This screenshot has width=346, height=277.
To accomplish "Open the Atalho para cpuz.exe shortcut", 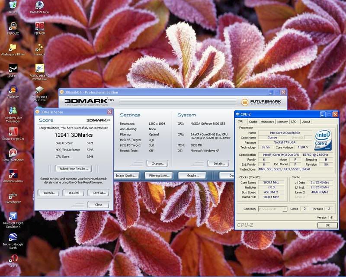I will pyautogui.click(x=39, y=93).
